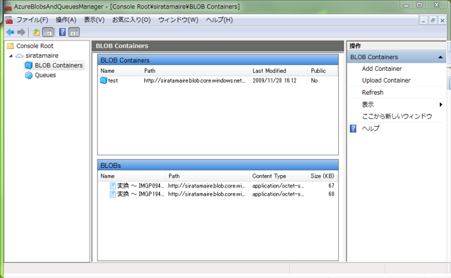
Task: Sort containers by Path column
Action: (x=195, y=71)
